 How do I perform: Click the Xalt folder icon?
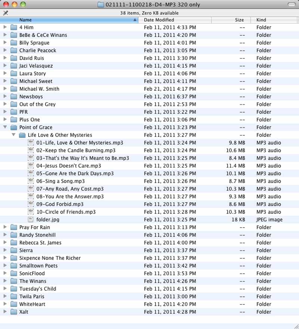[14, 312]
